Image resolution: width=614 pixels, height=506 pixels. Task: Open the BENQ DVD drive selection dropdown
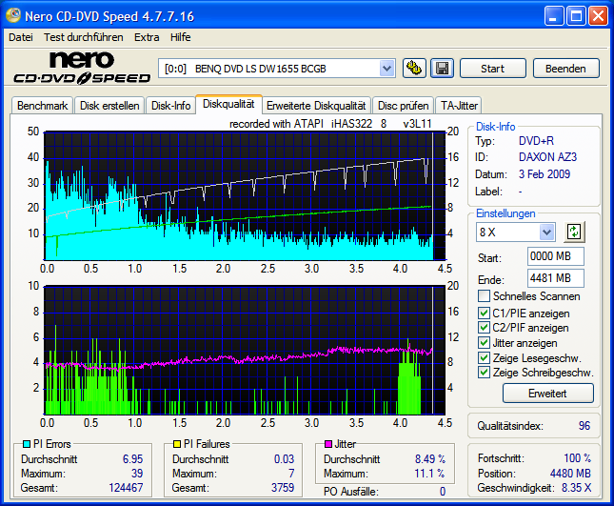pos(386,68)
